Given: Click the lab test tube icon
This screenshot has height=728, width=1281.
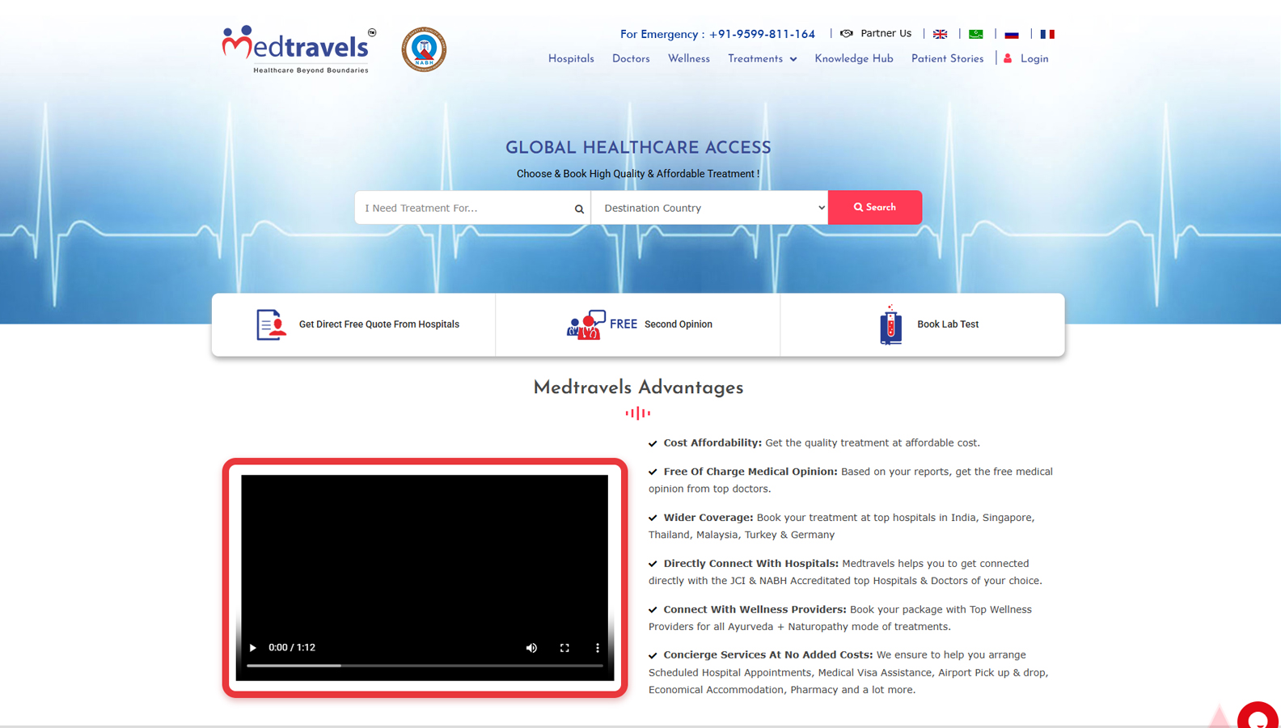Looking at the screenshot, I should tap(890, 324).
